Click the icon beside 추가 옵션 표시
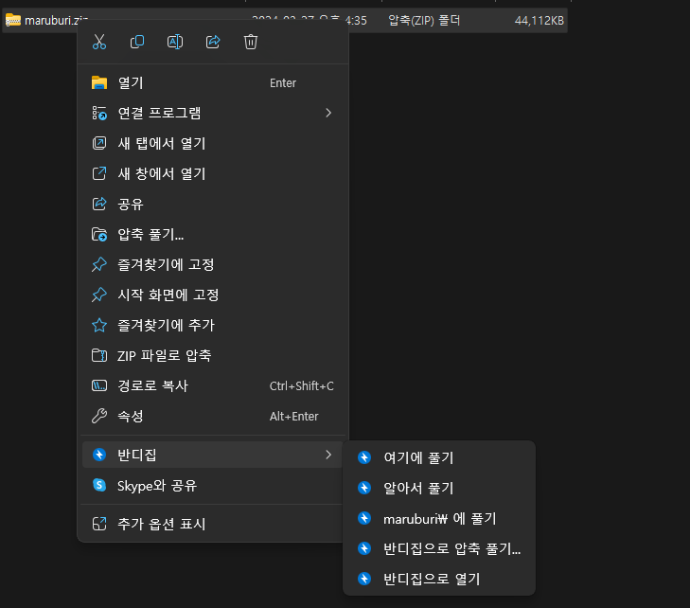This screenshot has width=690, height=608. coord(99,524)
